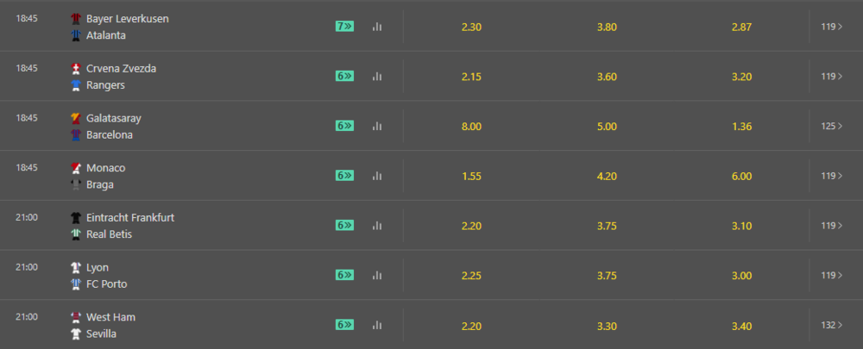Select Galatasaray win odds 8.00
Image resolution: width=863 pixels, height=349 pixels.
[x=471, y=127]
